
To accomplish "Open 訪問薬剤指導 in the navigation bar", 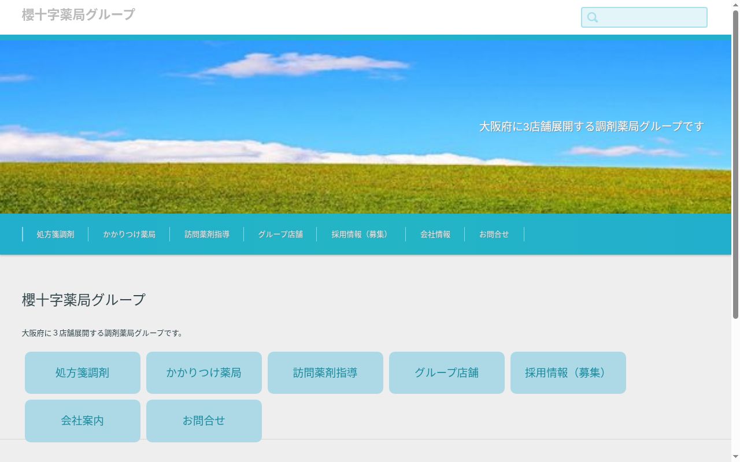I will point(207,234).
